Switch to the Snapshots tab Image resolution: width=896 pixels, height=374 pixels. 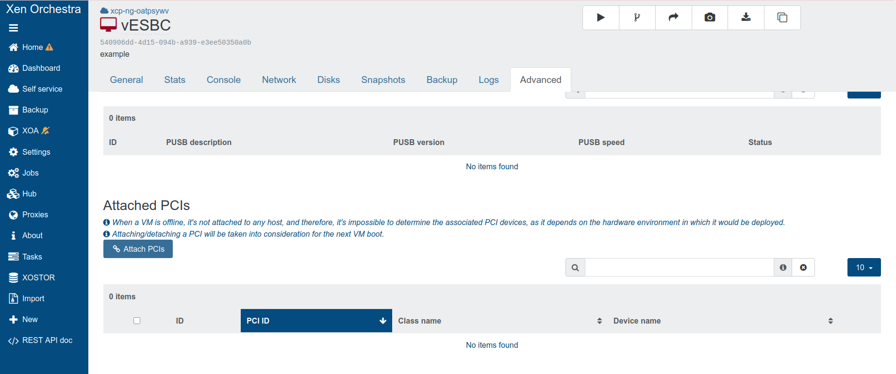tap(383, 80)
